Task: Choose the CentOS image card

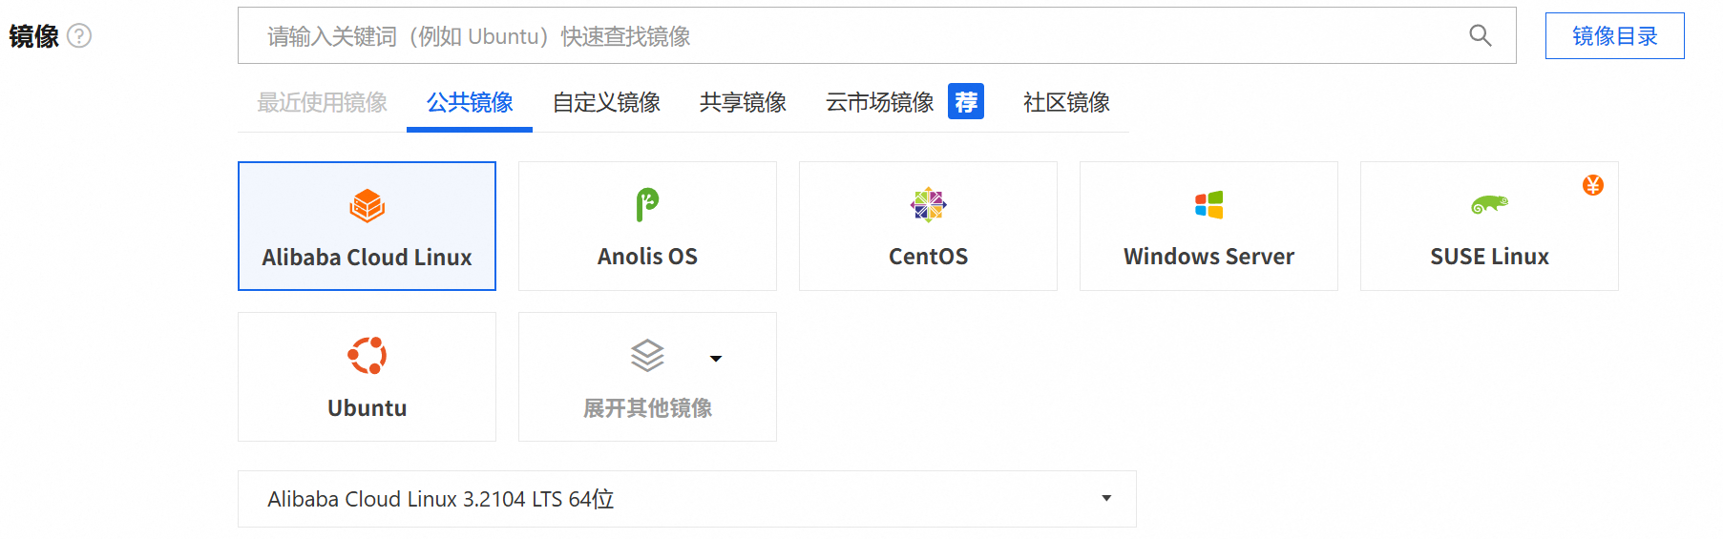Action: tap(928, 226)
